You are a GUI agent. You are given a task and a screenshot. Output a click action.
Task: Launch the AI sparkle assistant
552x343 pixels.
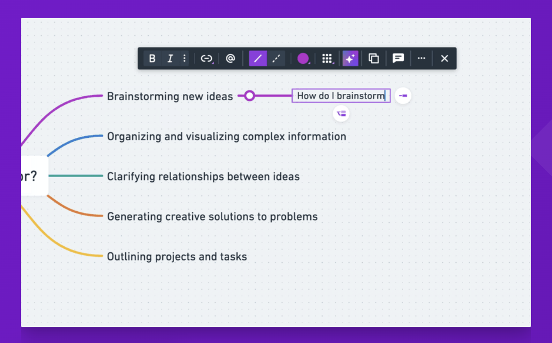pyautogui.click(x=350, y=58)
